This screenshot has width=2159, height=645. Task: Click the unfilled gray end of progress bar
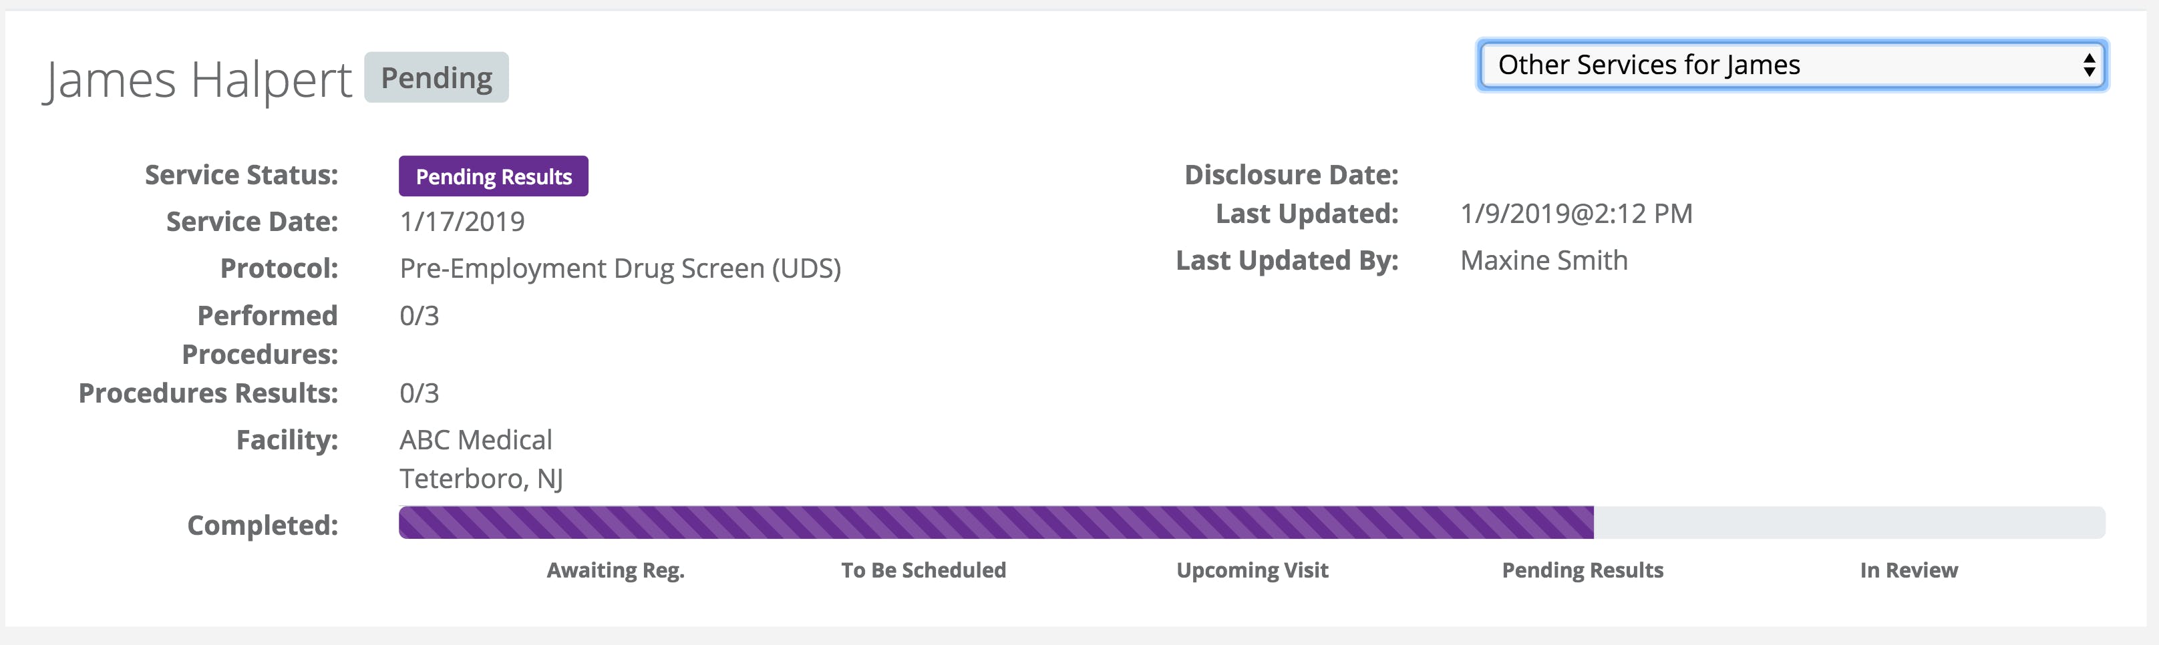coord(1848,523)
